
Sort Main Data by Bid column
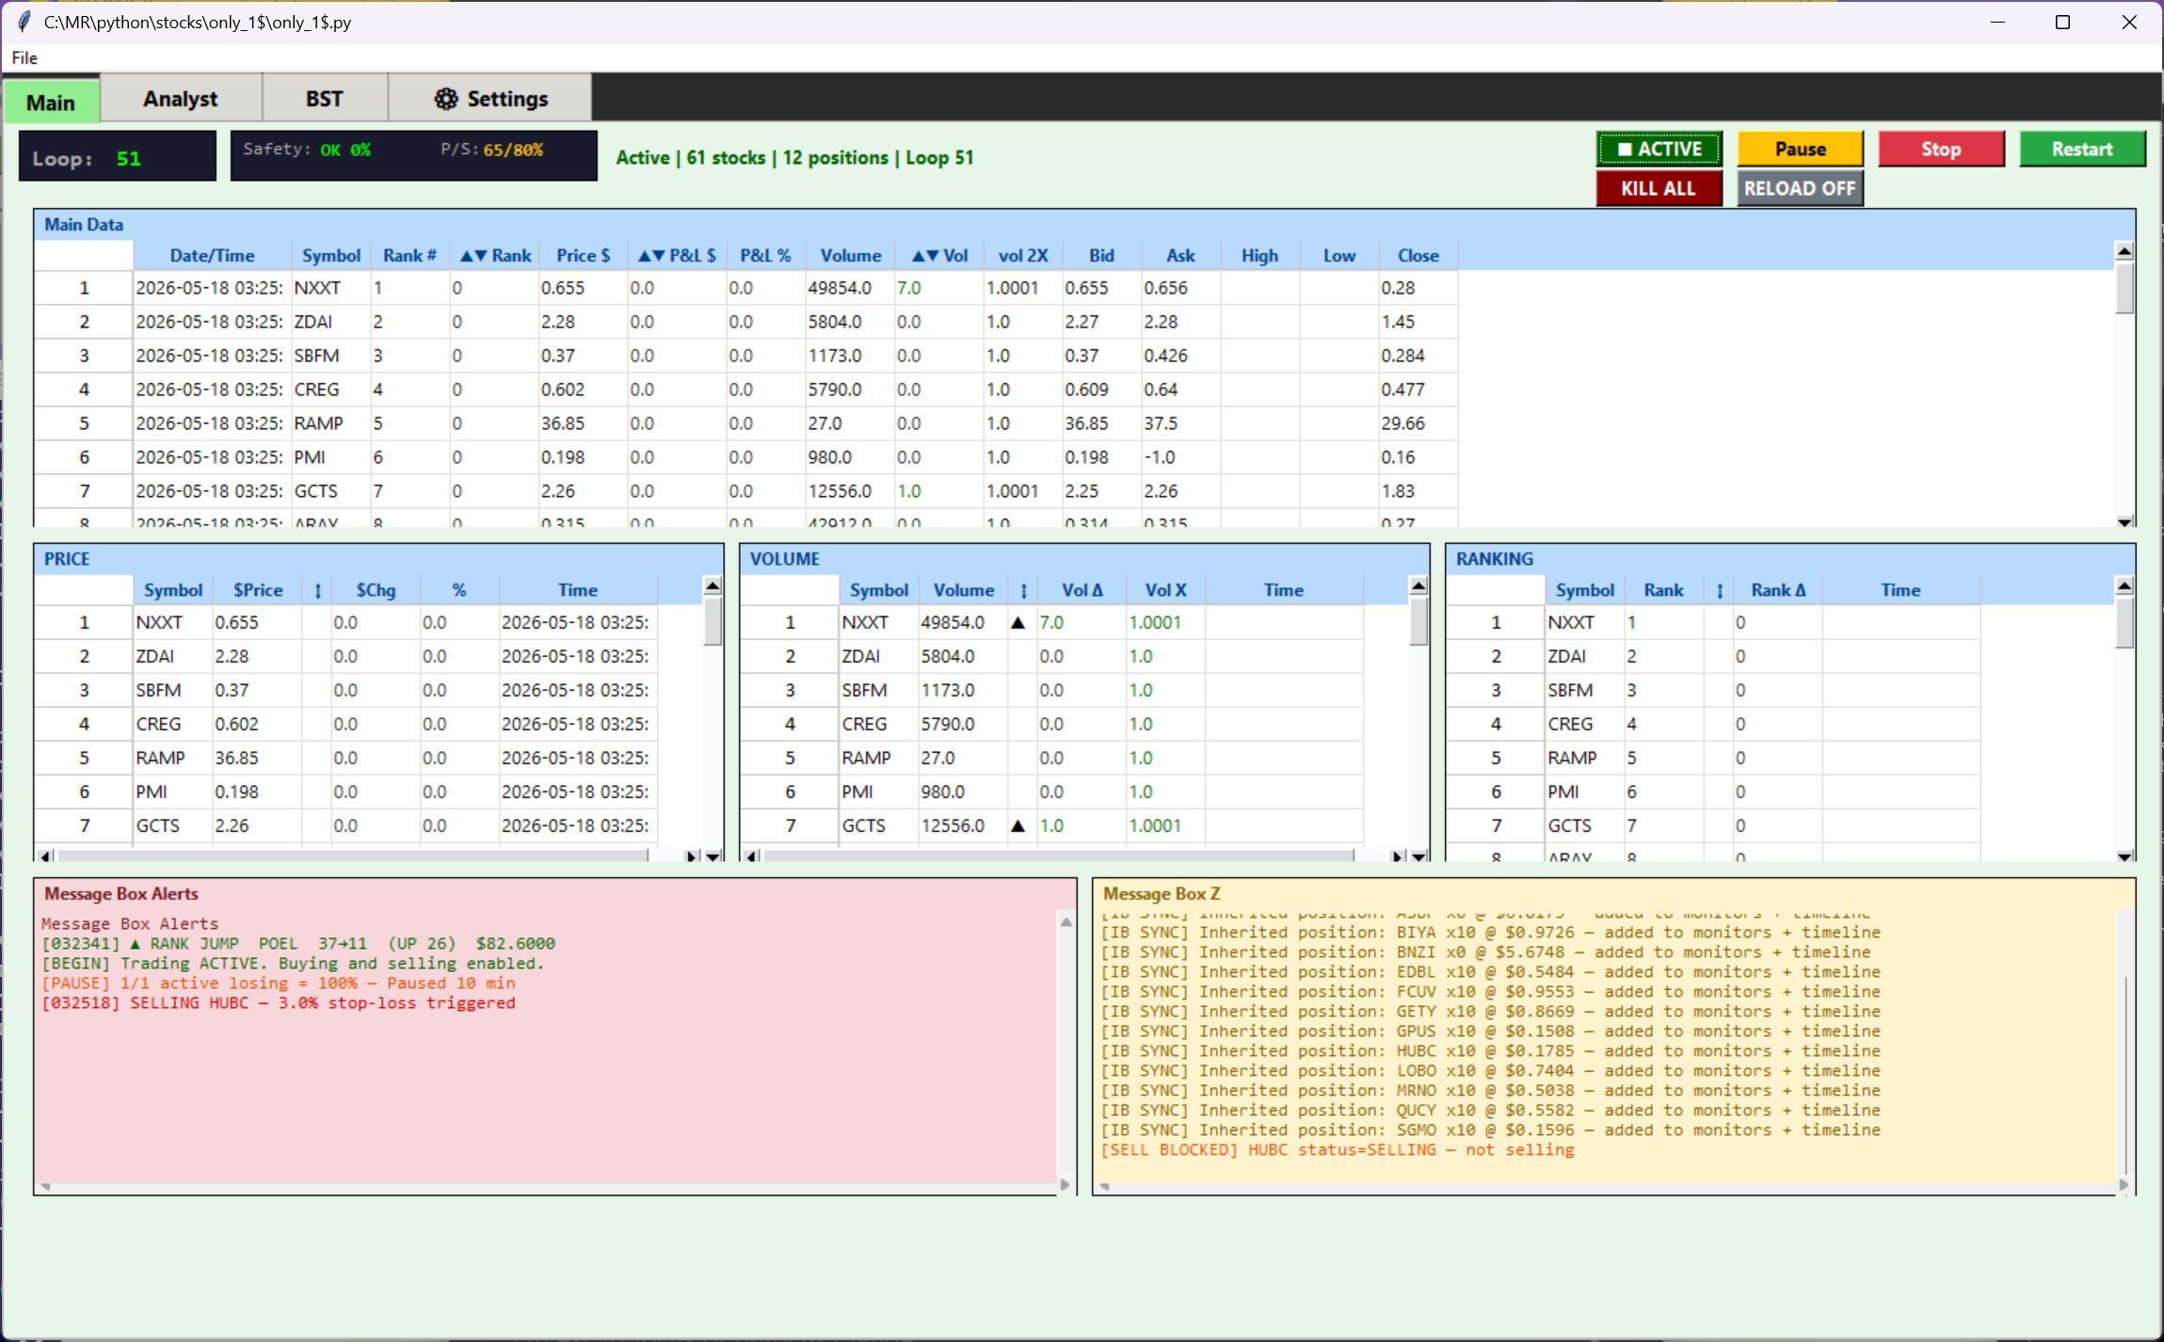click(x=1101, y=255)
